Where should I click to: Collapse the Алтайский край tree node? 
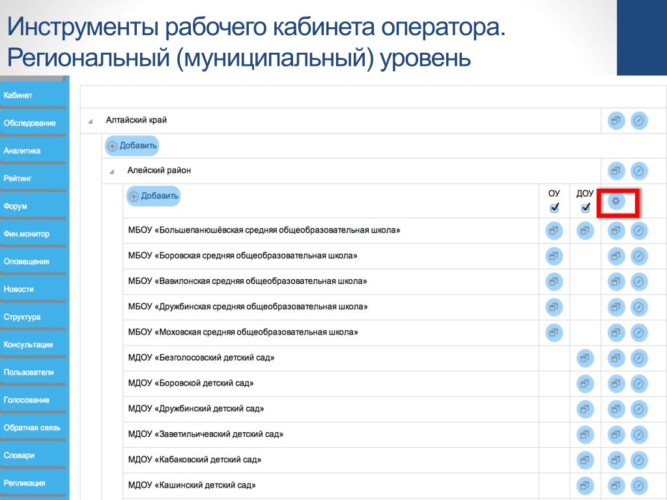[90, 122]
